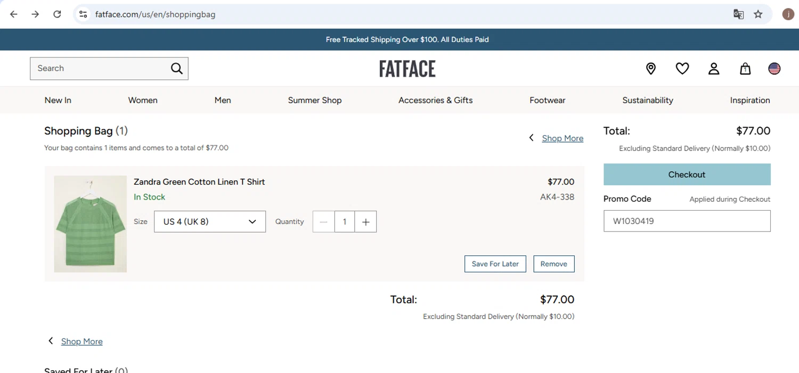
Task: Open the Sustainability menu
Action: click(x=648, y=100)
